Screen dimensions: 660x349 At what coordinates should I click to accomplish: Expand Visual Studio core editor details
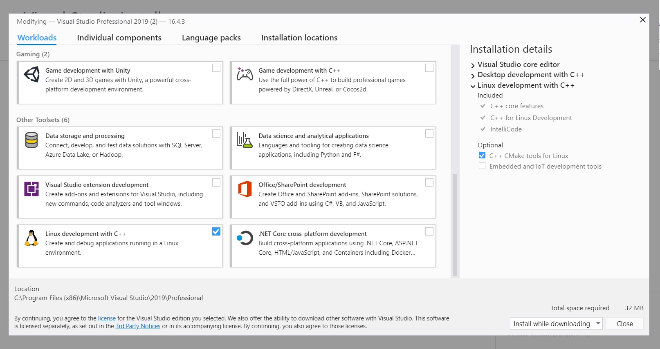(x=473, y=65)
